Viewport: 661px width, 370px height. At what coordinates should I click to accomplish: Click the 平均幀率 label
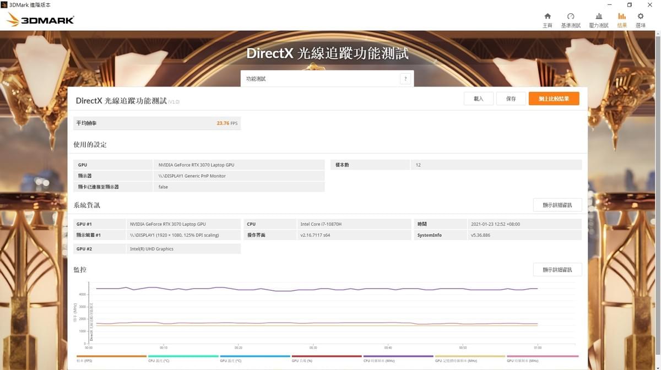[x=86, y=123]
